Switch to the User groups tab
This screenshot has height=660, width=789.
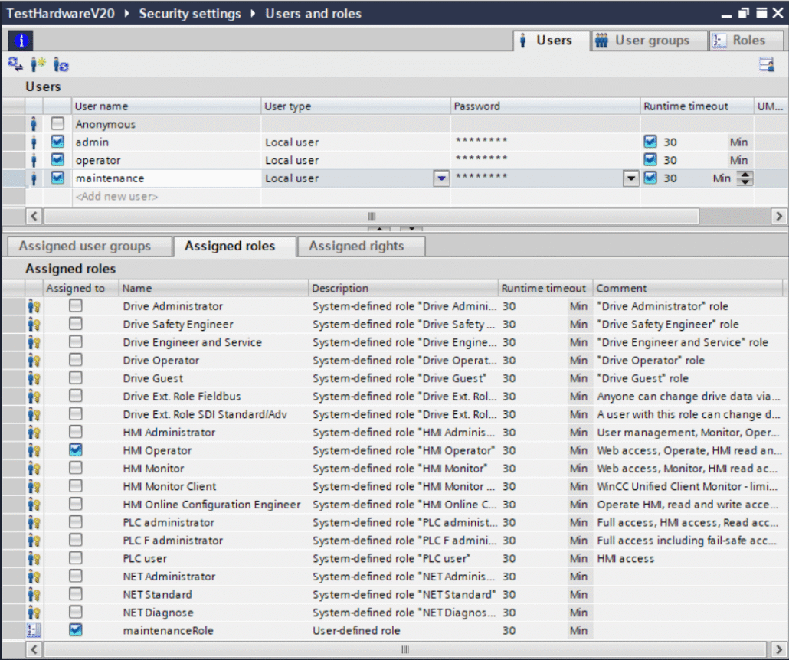(x=643, y=41)
